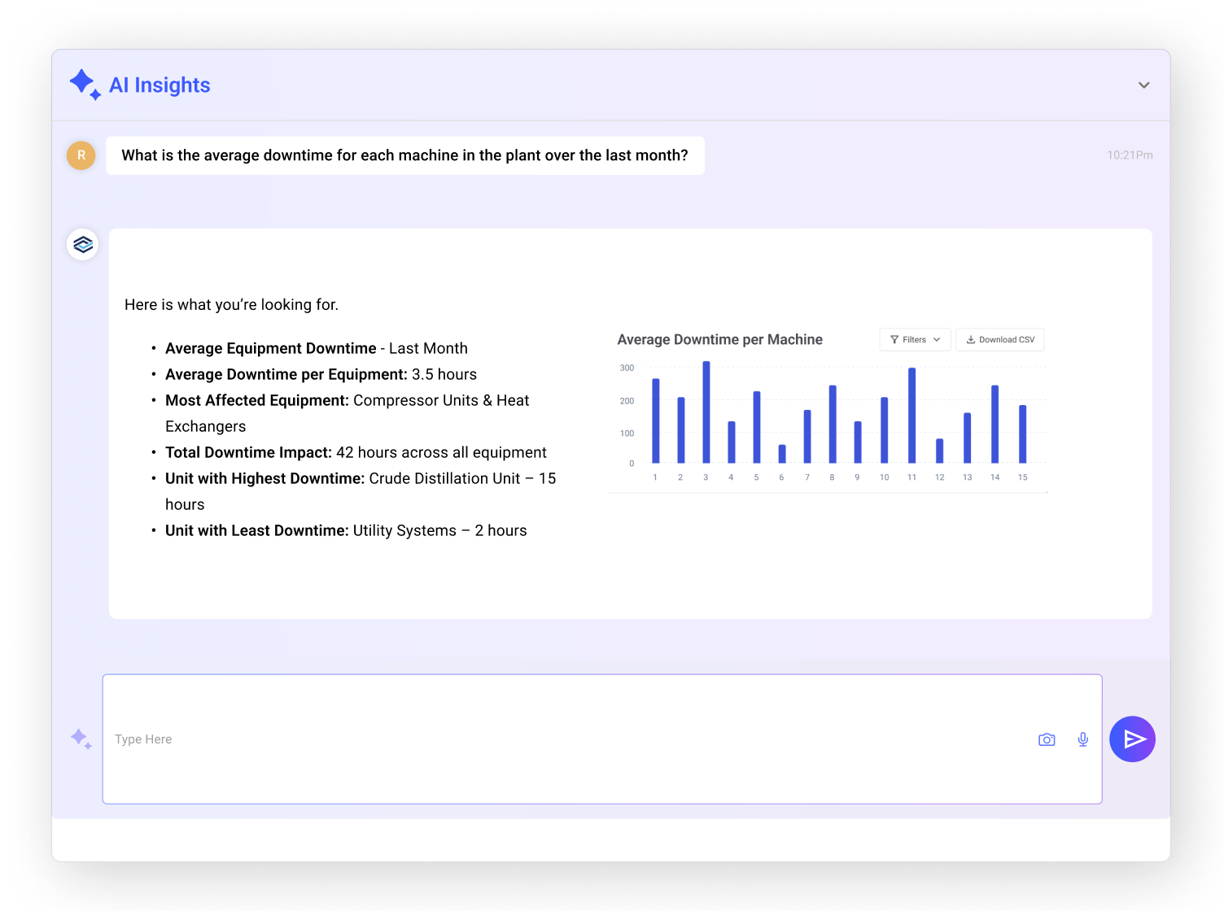Image resolution: width=1224 pixels, height=911 pixels.
Task: Collapse the AI Insights panel chevron
Action: [x=1143, y=85]
